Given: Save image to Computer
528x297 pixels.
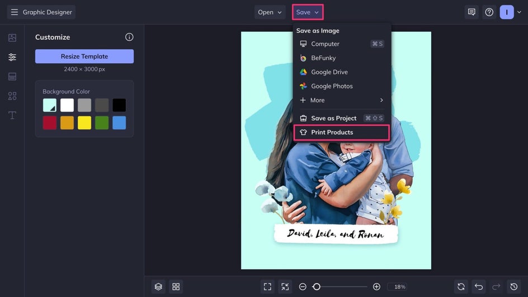Looking at the screenshot, I should coord(341,44).
